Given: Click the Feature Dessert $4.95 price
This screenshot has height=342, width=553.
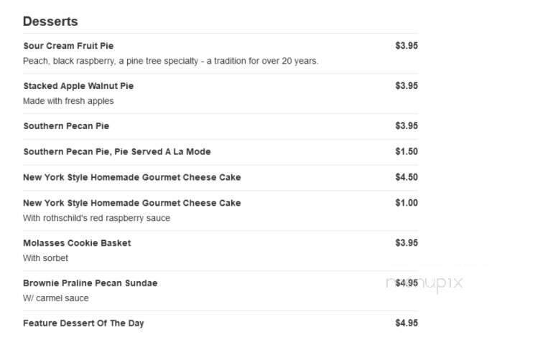Looking at the screenshot, I should (406, 323).
